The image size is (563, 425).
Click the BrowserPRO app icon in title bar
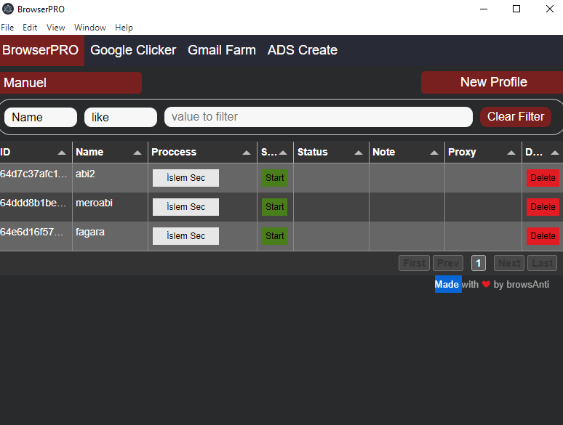[x=8, y=9]
